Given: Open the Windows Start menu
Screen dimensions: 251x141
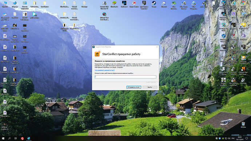Looking at the screenshot, I should pyautogui.click(x=3, y=138).
